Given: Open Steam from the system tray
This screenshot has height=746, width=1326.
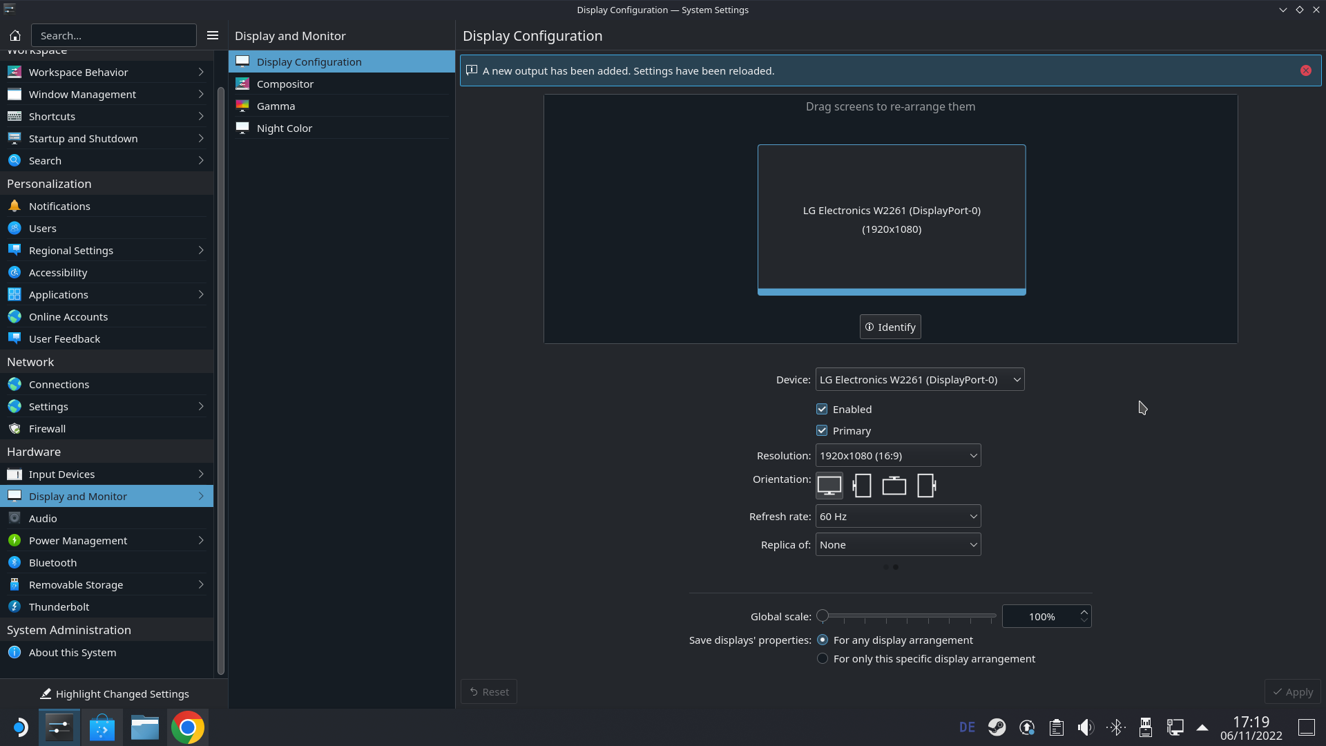Looking at the screenshot, I should tap(997, 727).
